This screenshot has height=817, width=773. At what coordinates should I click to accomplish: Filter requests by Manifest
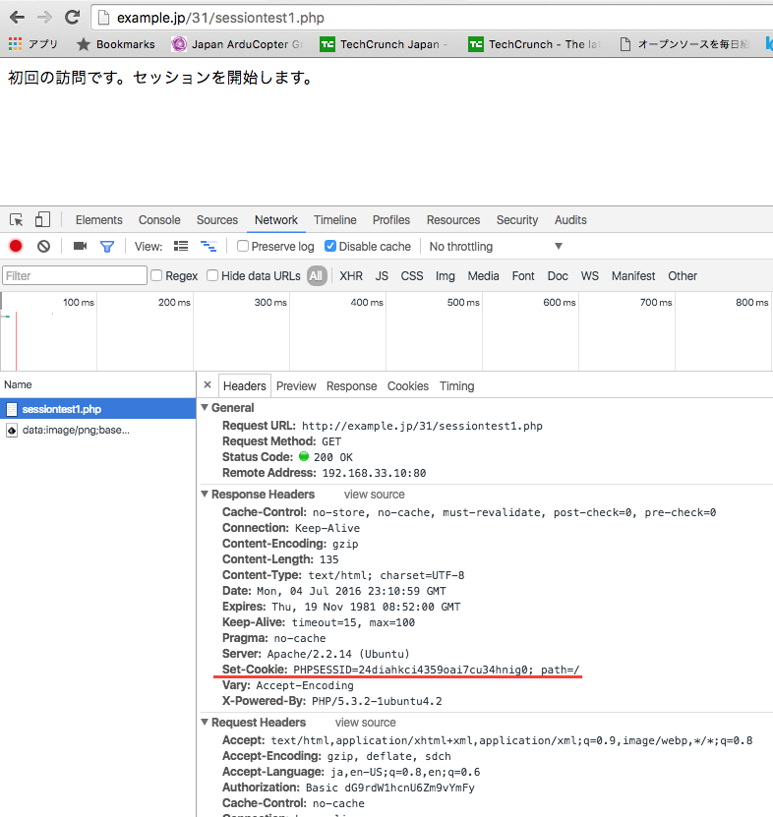pos(633,275)
